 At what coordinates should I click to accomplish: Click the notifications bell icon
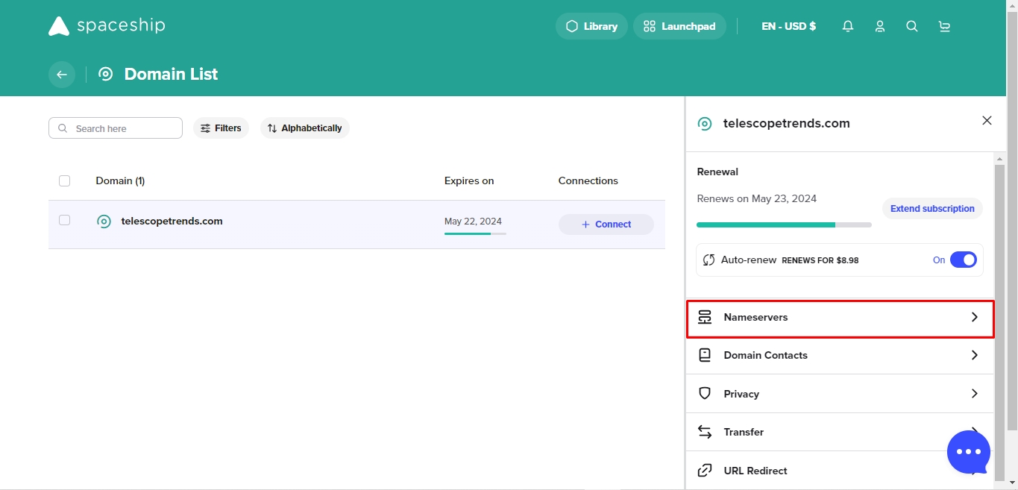pyautogui.click(x=847, y=26)
